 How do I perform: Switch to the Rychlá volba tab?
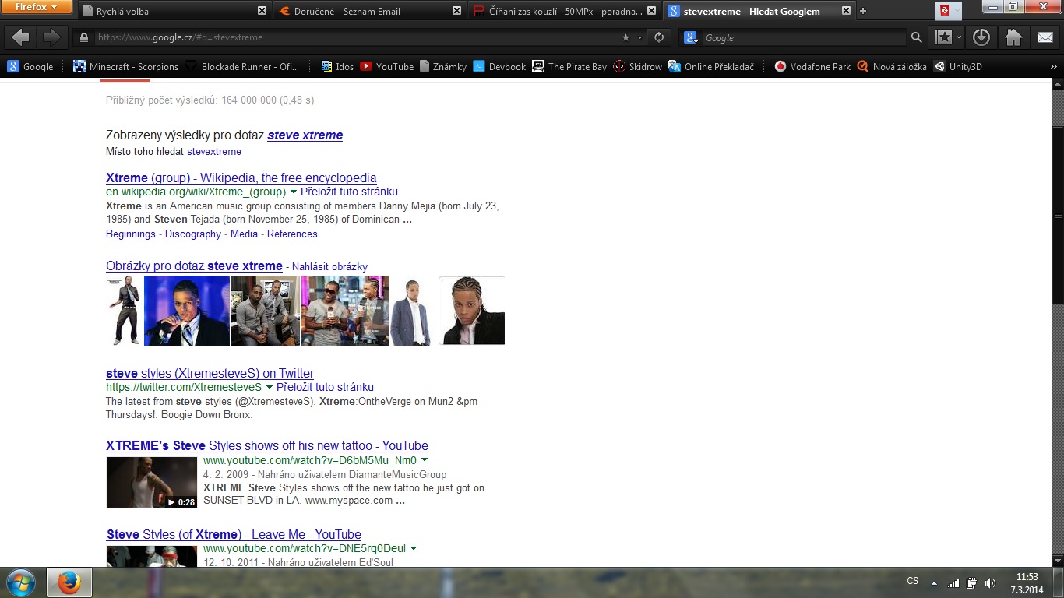pos(175,11)
